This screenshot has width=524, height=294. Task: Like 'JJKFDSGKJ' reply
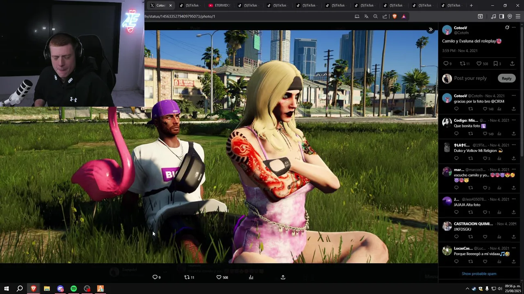(x=485, y=237)
